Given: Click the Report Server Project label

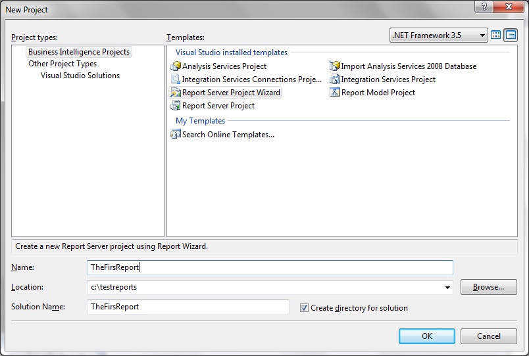Looking at the screenshot, I should click(218, 106).
